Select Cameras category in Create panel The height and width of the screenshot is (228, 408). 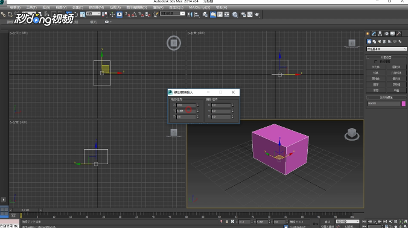(x=384, y=42)
